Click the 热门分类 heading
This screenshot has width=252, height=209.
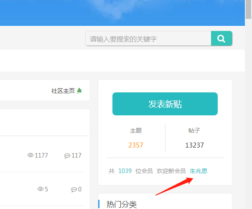pos(122,204)
